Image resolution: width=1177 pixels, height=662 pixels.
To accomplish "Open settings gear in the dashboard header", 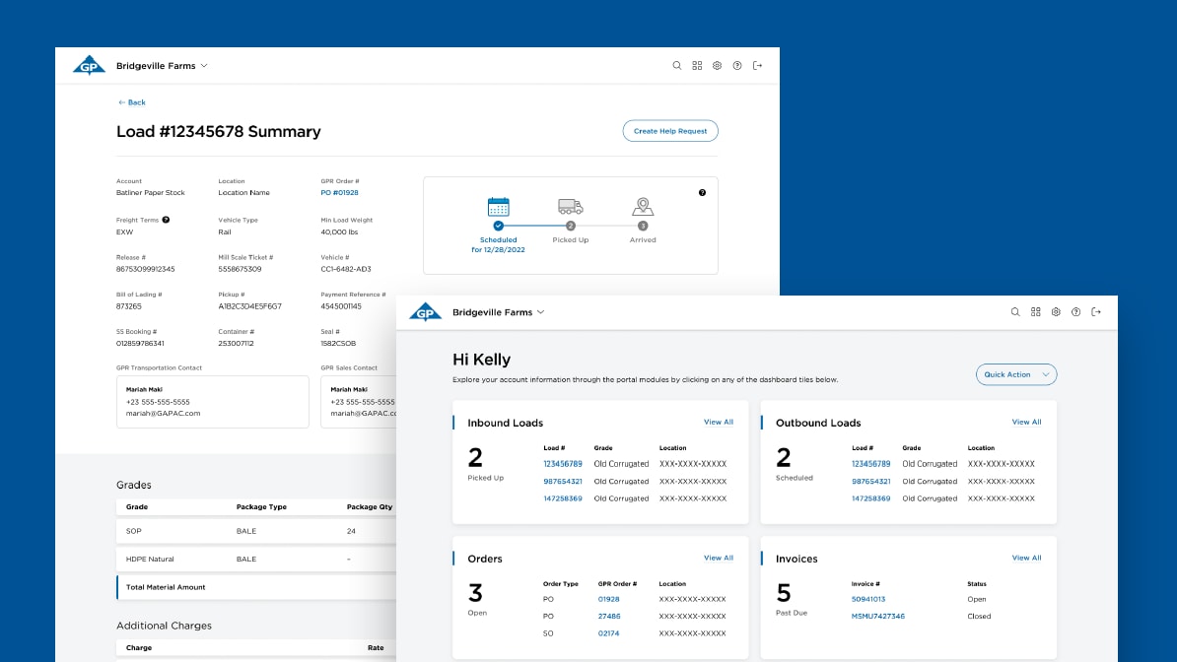I will [1056, 312].
